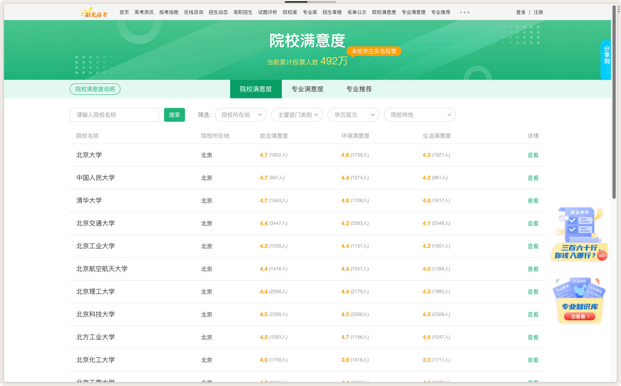Viewport: 621px width, 386px height.
Task: Click the 阳光高考 logo
Action: 94,12
